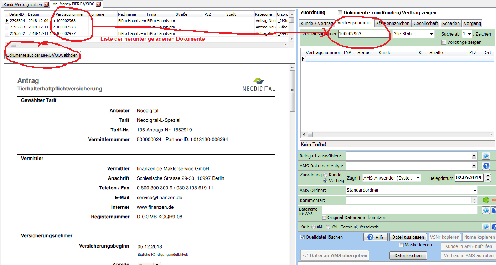Click the Datei löschen button

tap(408, 256)
